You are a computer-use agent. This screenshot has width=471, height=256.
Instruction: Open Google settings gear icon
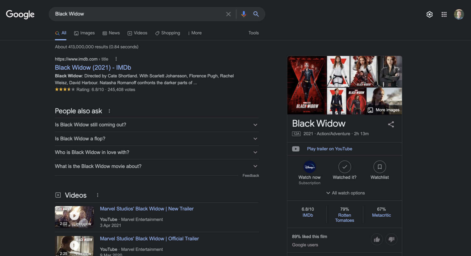click(x=429, y=14)
